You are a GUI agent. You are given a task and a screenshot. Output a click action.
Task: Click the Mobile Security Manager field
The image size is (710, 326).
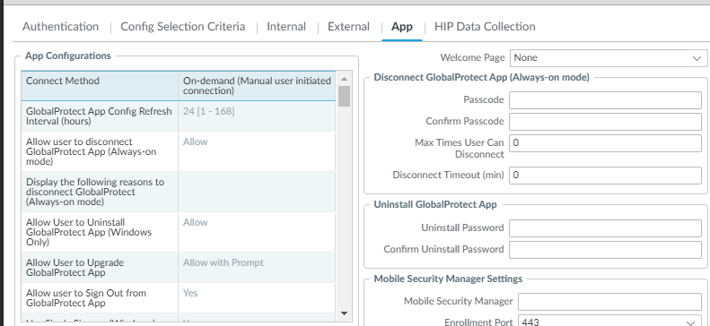(x=610, y=302)
